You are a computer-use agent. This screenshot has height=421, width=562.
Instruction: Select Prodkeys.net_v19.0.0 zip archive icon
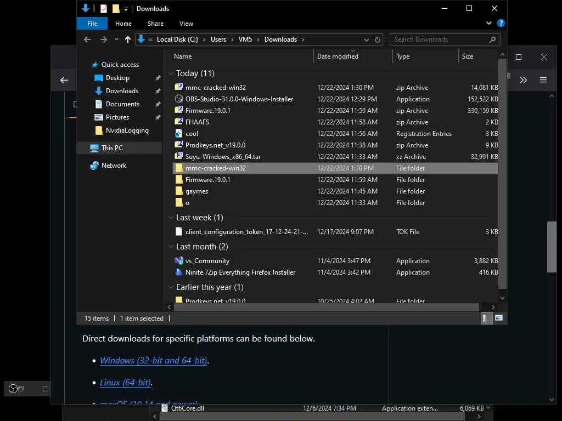(x=178, y=145)
